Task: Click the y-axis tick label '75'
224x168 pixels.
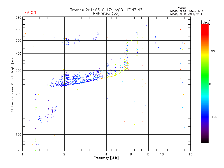Action: (20, 150)
